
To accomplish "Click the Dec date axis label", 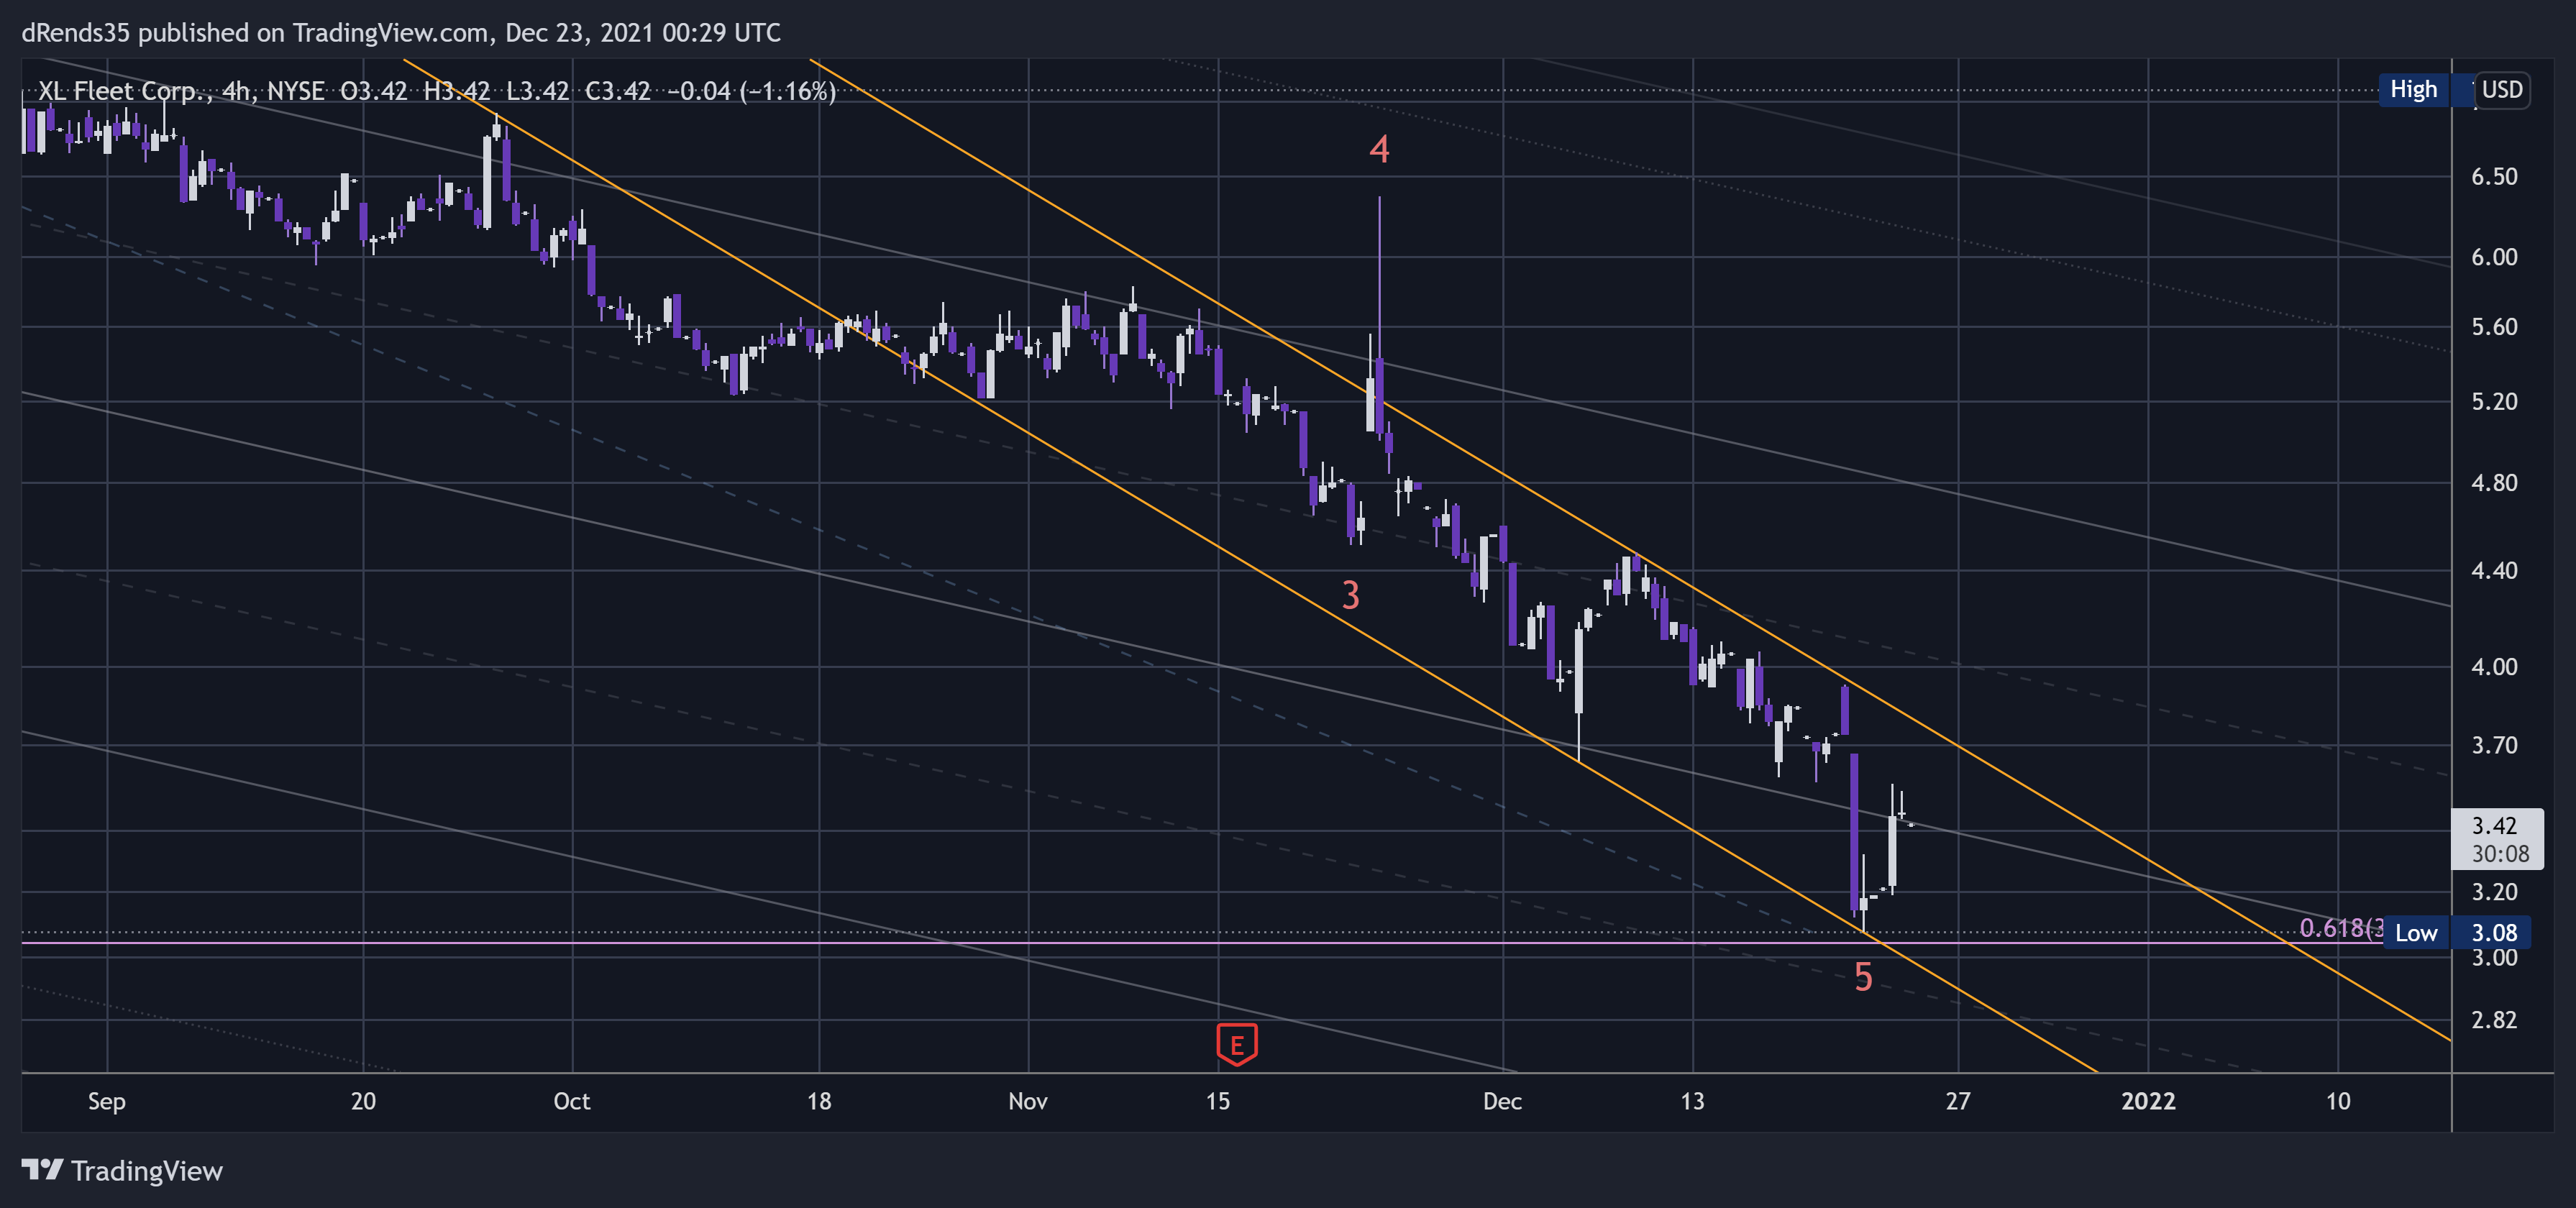I will [x=1502, y=1102].
